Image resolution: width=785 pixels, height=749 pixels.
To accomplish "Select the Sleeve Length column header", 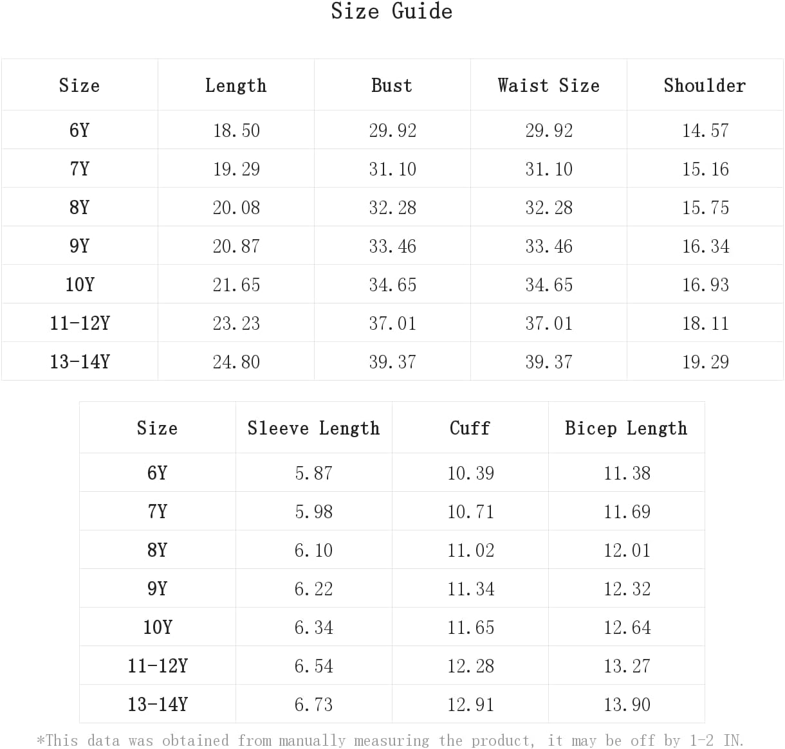I will pos(313,428).
